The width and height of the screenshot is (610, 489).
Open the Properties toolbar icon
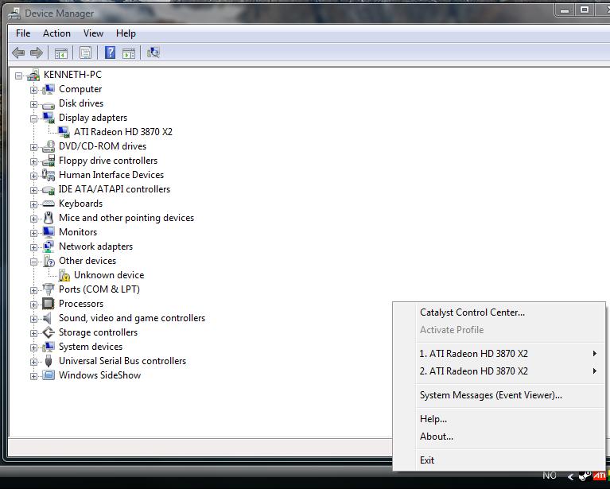tap(85, 52)
